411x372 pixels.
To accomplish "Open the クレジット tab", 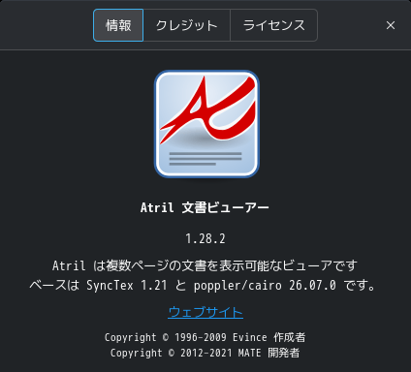I will (x=187, y=25).
